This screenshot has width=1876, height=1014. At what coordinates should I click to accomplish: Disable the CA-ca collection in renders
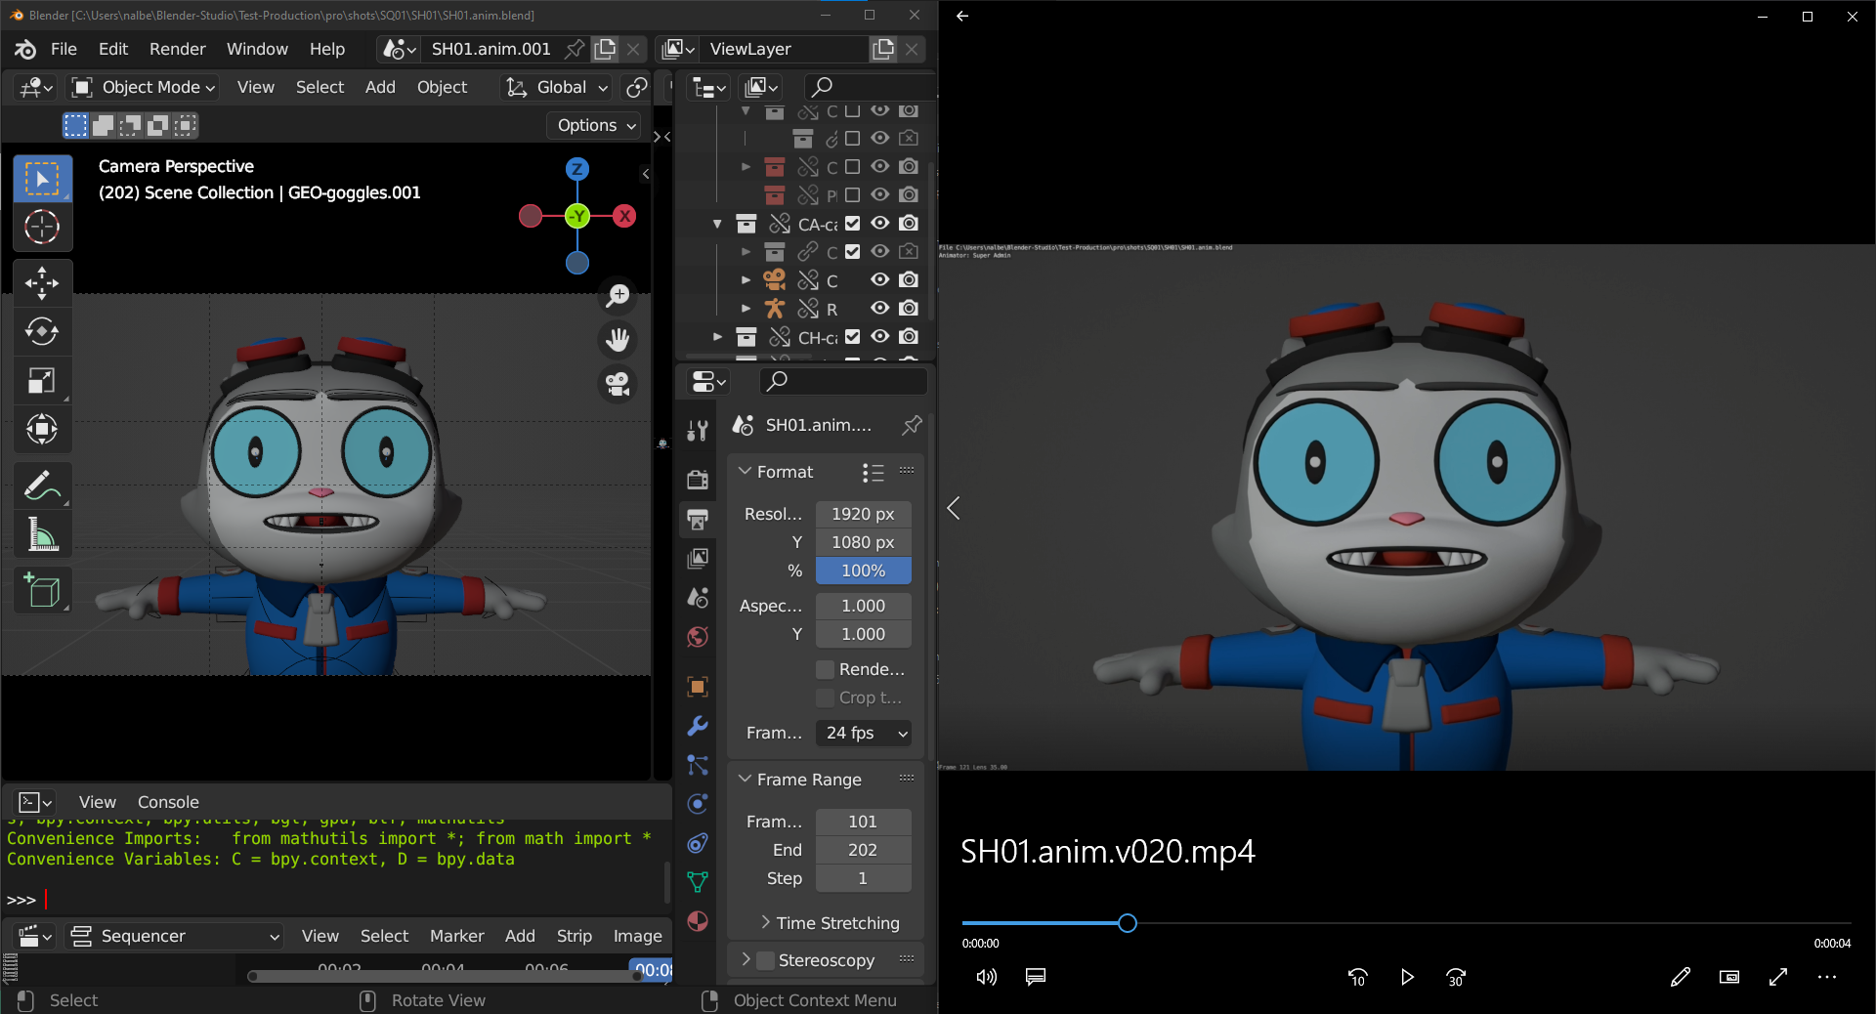pos(909,224)
